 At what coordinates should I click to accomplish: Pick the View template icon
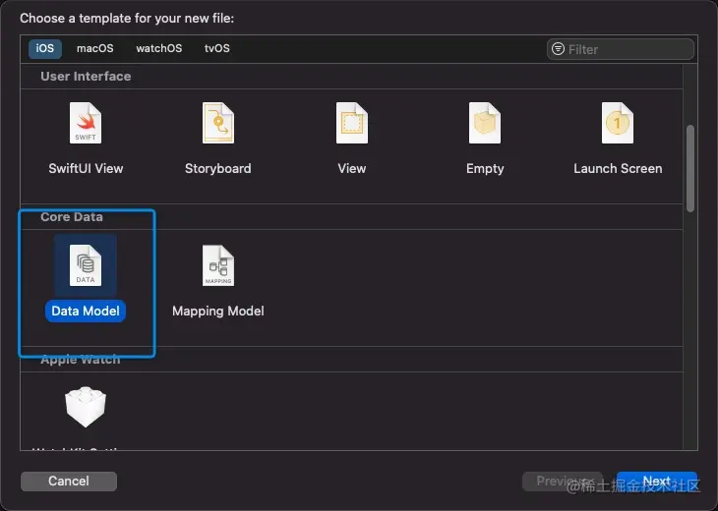point(351,124)
